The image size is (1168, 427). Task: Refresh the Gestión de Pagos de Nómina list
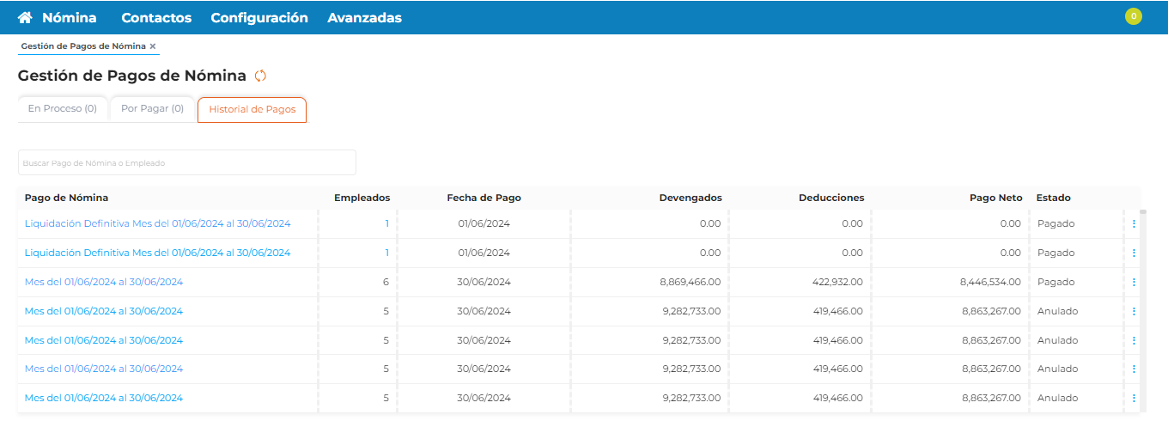tap(261, 76)
